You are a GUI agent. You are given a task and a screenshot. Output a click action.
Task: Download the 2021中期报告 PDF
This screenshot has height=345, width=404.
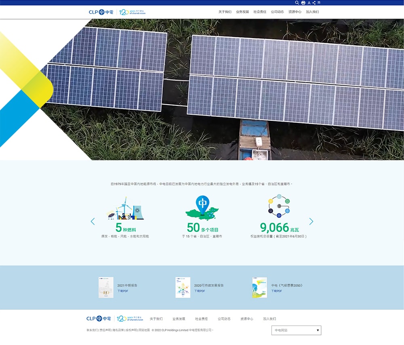[x=123, y=291]
